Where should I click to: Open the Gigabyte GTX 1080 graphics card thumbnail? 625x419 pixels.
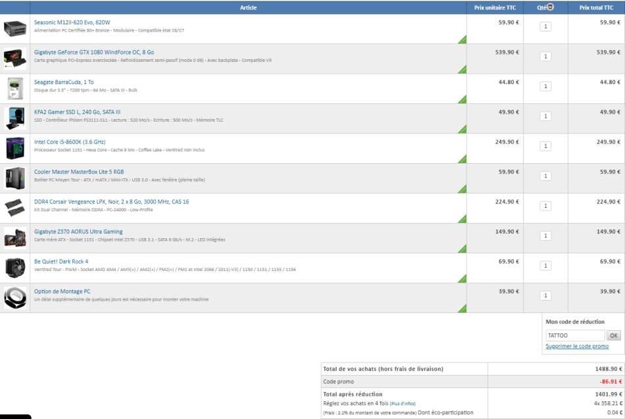pos(15,59)
